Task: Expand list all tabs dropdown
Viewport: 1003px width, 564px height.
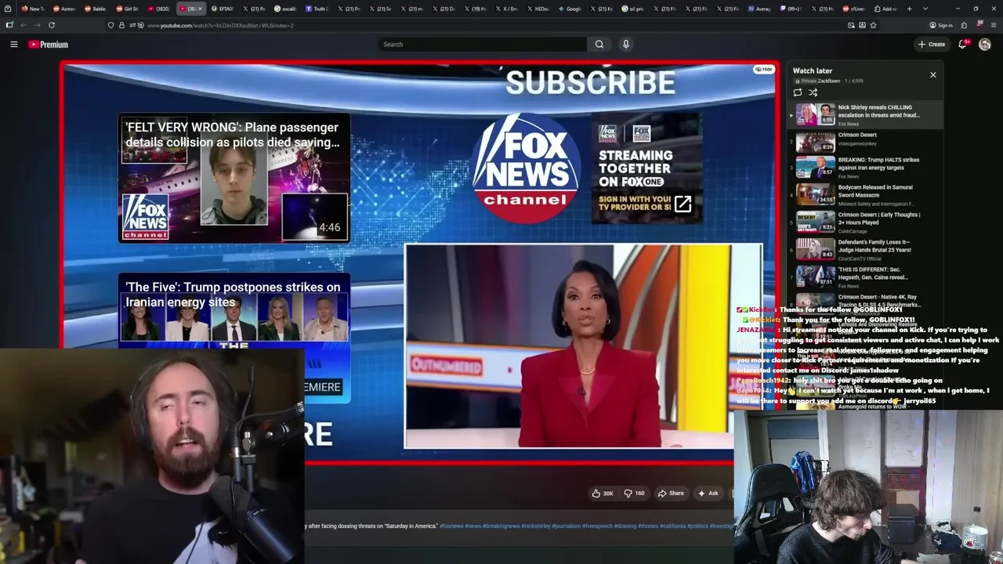Action: 924,9
